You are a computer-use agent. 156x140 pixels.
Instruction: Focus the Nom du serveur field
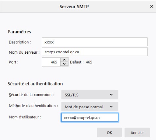[x=95, y=52]
